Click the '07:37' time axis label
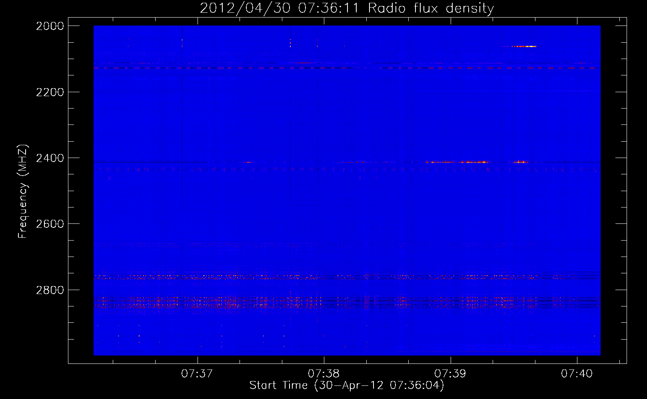This screenshot has height=399, width=647. (x=197, y=373)
